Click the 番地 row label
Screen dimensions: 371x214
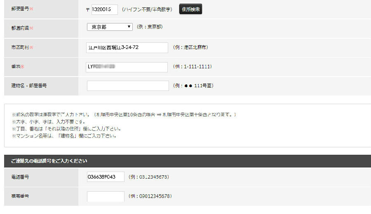18,67
